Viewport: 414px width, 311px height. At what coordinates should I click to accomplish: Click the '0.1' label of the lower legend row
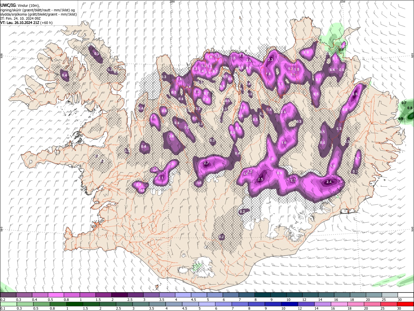click(x=3, y=308)
